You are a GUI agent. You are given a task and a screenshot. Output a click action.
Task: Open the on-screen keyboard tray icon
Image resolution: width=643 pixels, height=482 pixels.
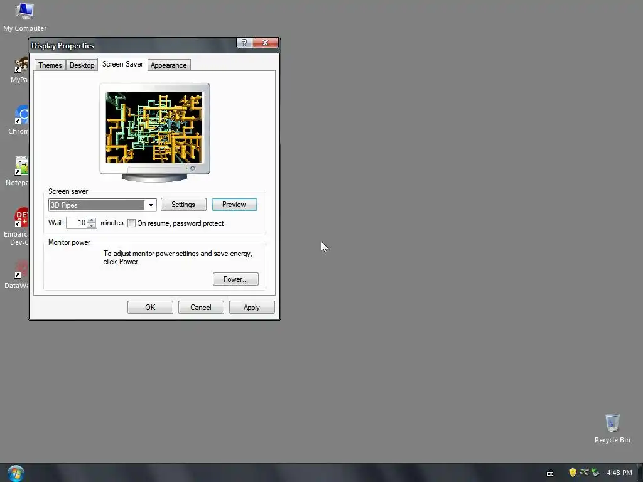[550, 473]
